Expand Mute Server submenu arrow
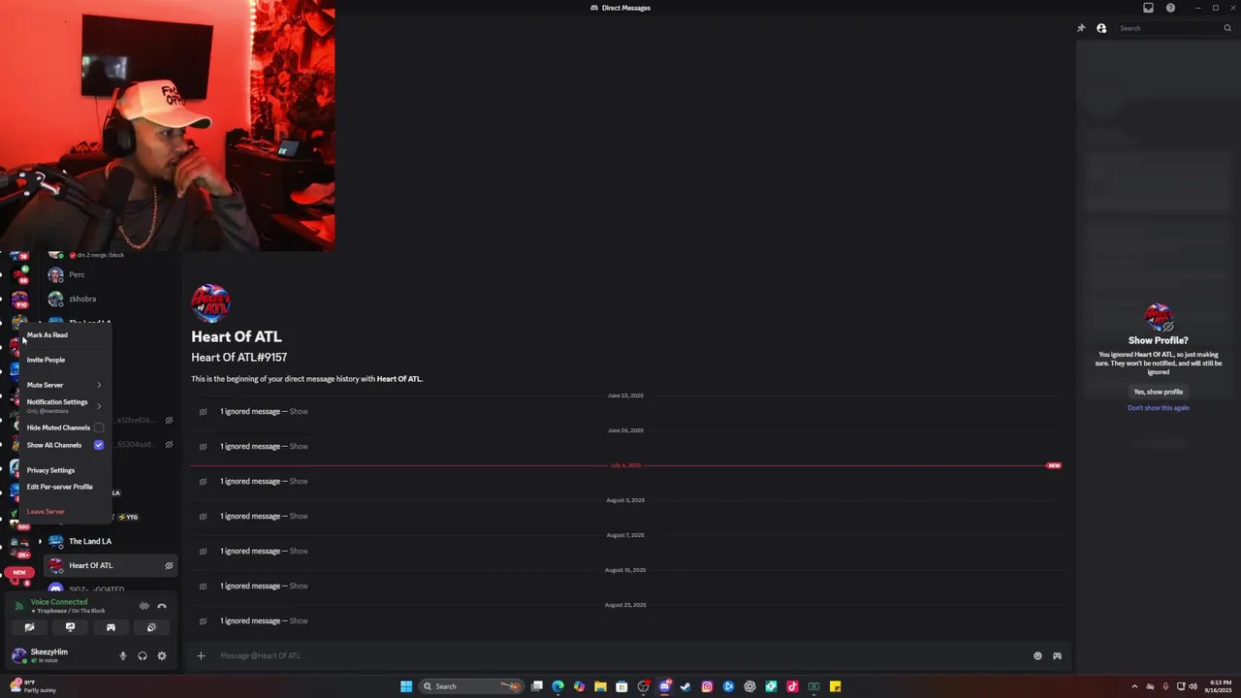This screenshot has height=698, width=1241. [99, 385]
